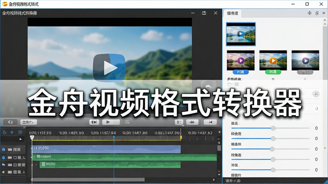
Task: Click small icon at top right of ruler
Action: 219,132
